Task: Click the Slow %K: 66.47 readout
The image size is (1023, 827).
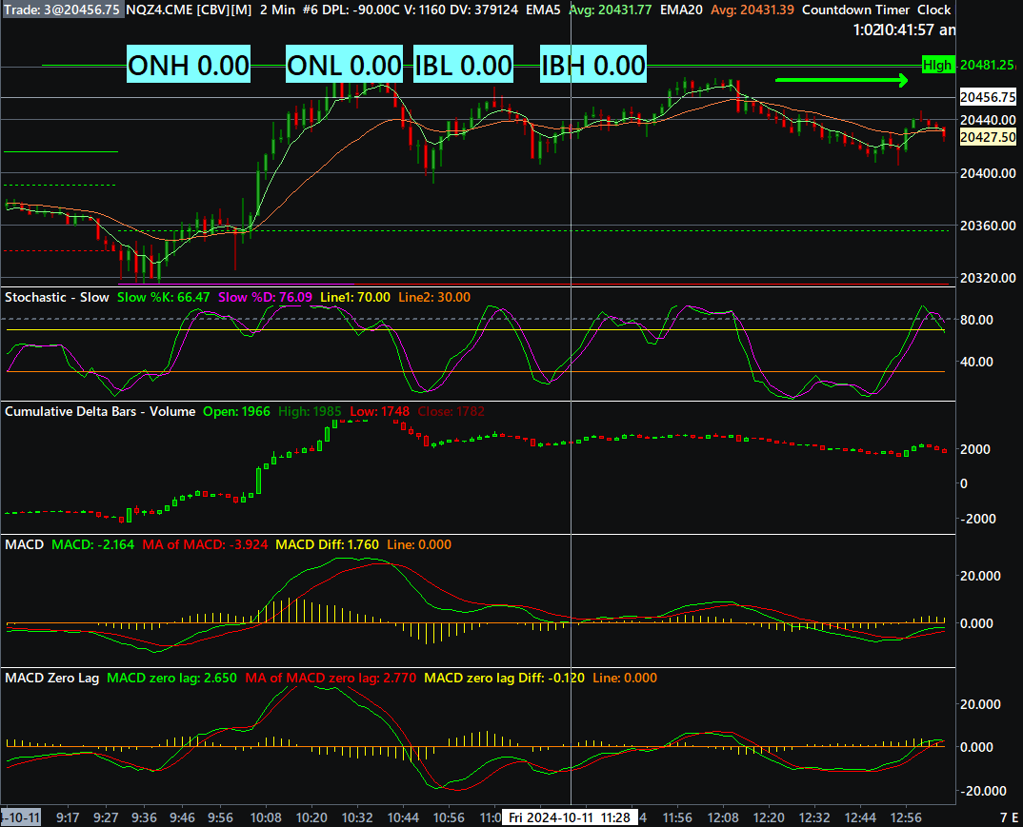Action: click(x=163, y=297)
